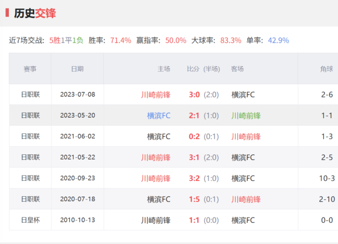Click the 主场 column header
This screenshot has width=338, height=244.
[x=164, y=69]
